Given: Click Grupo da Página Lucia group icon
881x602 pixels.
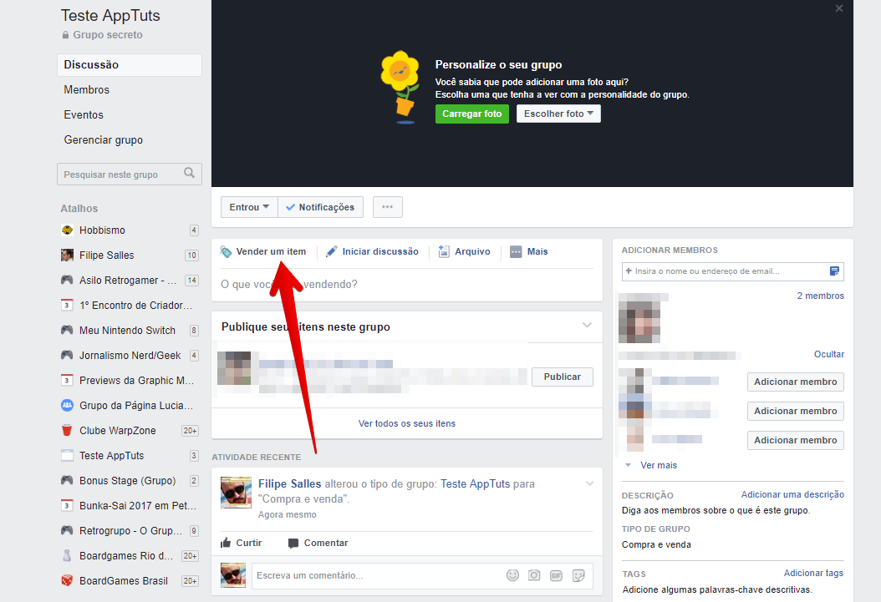Looking at the screenshot, I should point(67,405).
